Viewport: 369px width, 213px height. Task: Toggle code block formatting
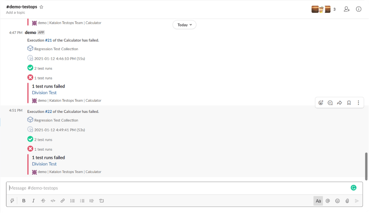click(101, 200)
